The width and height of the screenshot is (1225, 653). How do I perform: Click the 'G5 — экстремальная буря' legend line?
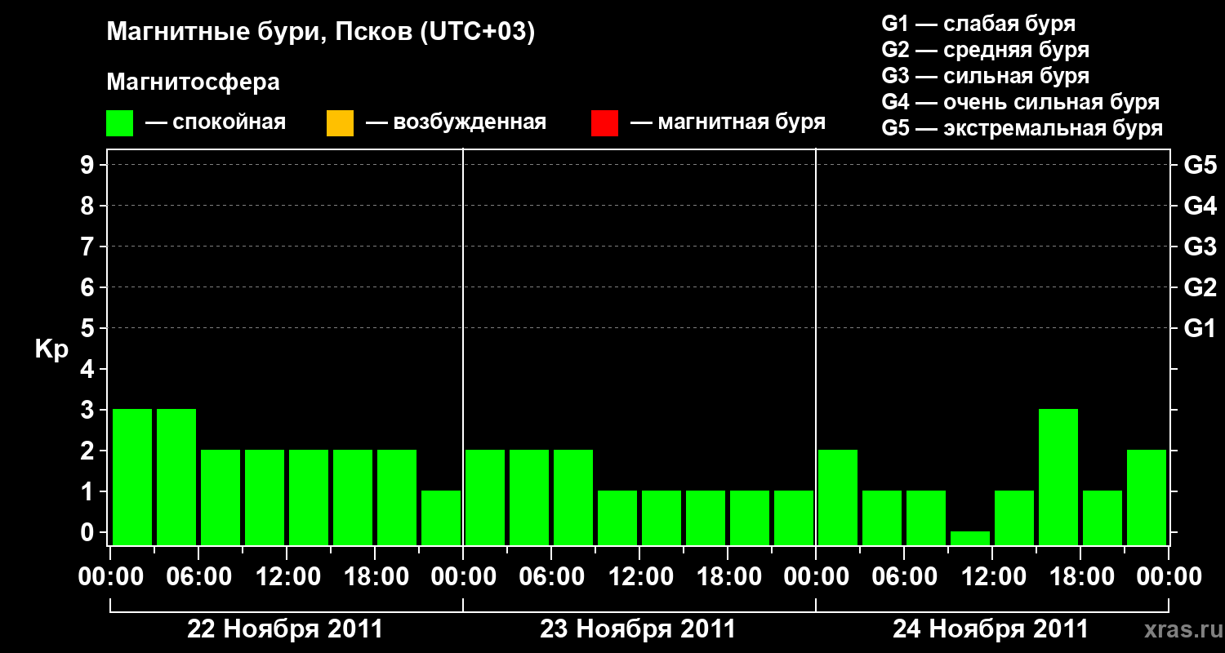[1022, 128]
